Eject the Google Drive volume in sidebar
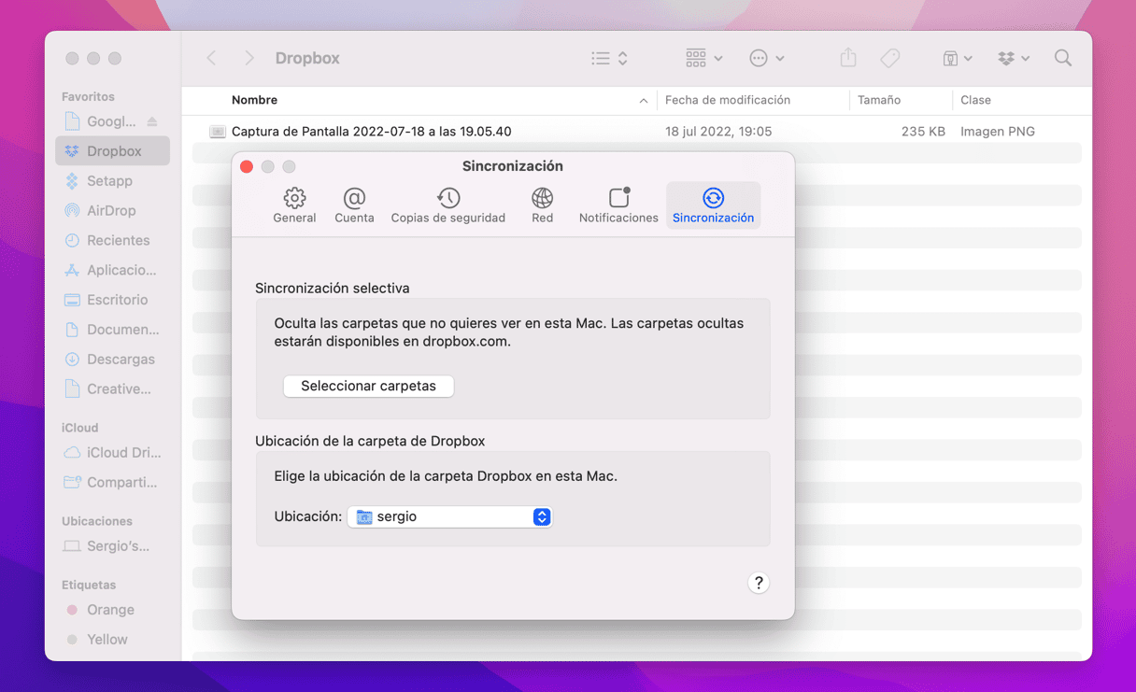Screen dimensions: 1136x692 coord(152,121)
